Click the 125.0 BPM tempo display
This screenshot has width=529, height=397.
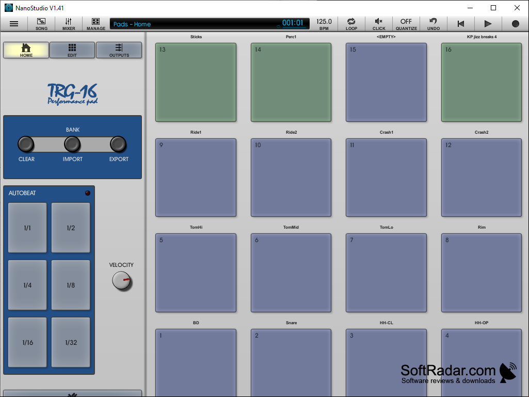click(324, 24)
